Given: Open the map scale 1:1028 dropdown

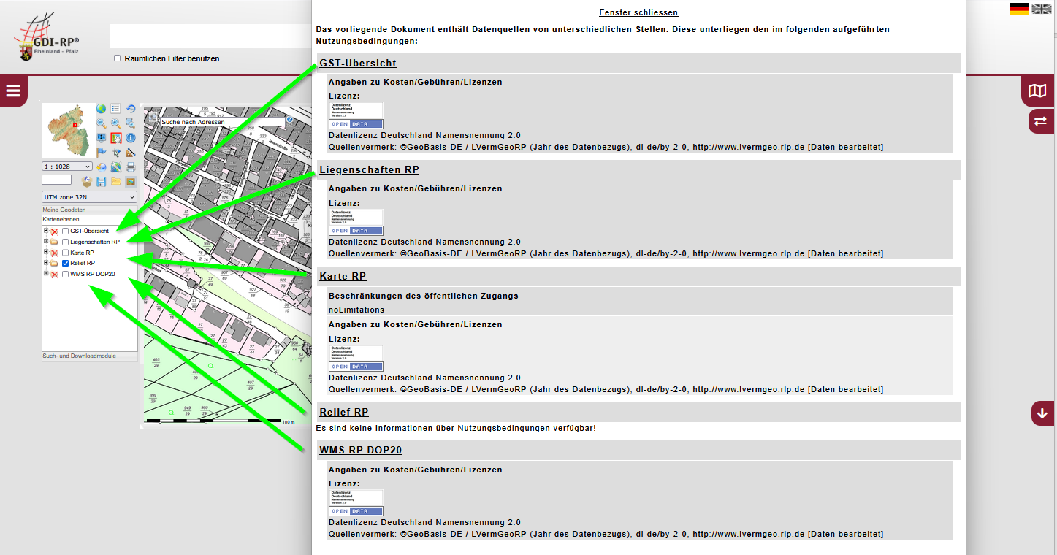Looking at the screenshot, I should tap(67, 166).
